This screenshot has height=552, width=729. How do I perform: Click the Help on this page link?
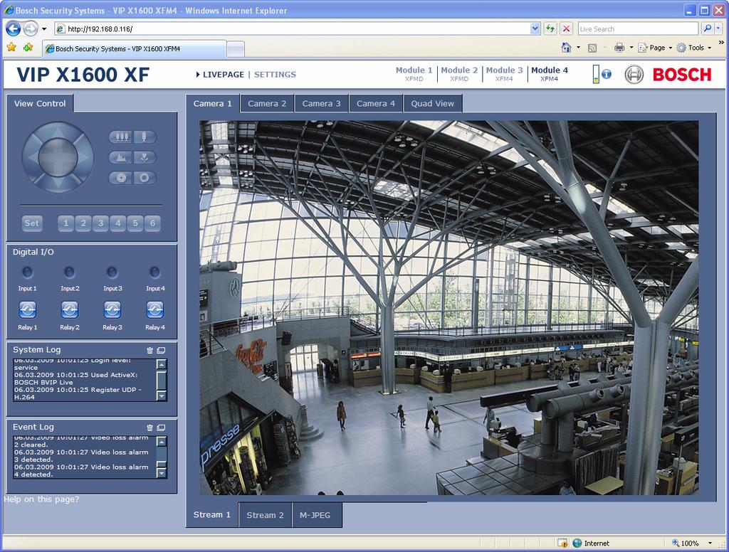click(x=41, y=499)
